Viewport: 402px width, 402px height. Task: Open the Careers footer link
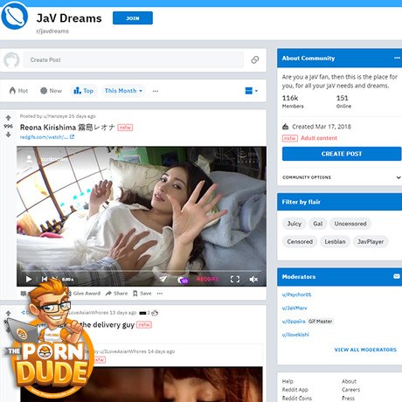pyautogui.click(x=351, y=390)
